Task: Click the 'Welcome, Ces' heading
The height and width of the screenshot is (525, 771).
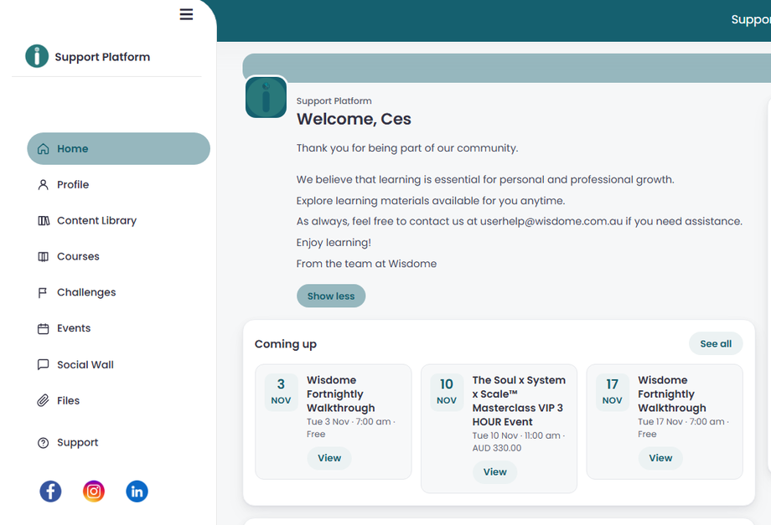Action: point(354,119)
